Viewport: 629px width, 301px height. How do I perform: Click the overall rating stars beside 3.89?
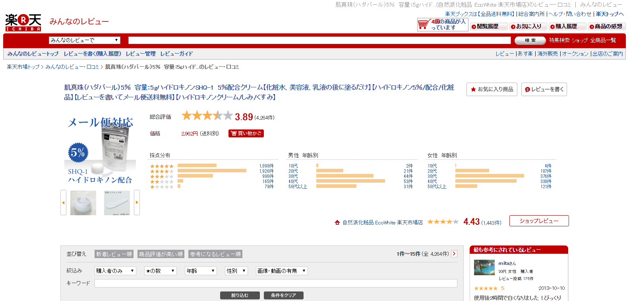click(x=207, y=116)
